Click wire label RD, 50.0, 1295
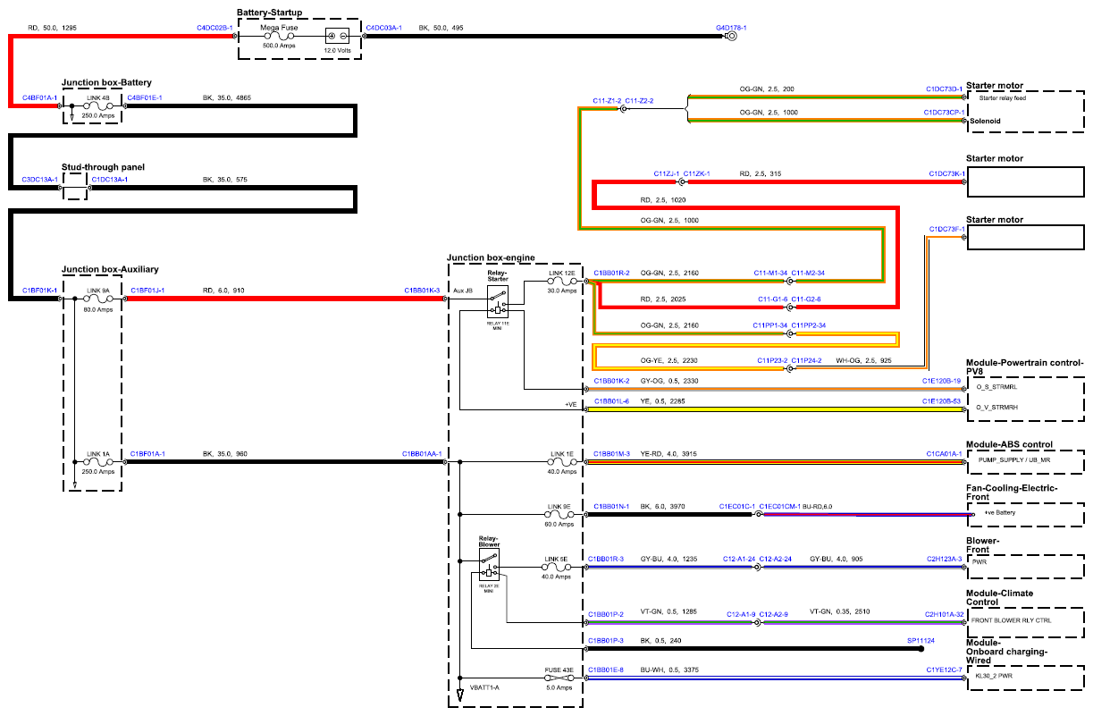The width and height of the screenshot is (1093, 716). [x=52, y=29]
